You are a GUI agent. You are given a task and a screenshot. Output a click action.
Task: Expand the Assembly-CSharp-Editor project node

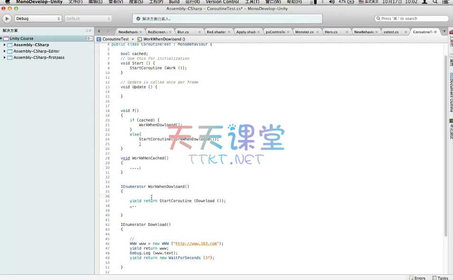pyautogui.click(x=5, y=51)
